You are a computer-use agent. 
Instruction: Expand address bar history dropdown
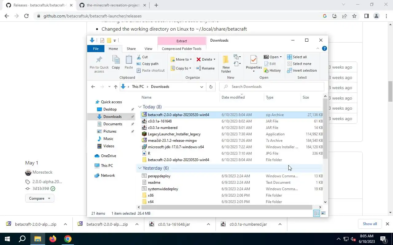201,87
